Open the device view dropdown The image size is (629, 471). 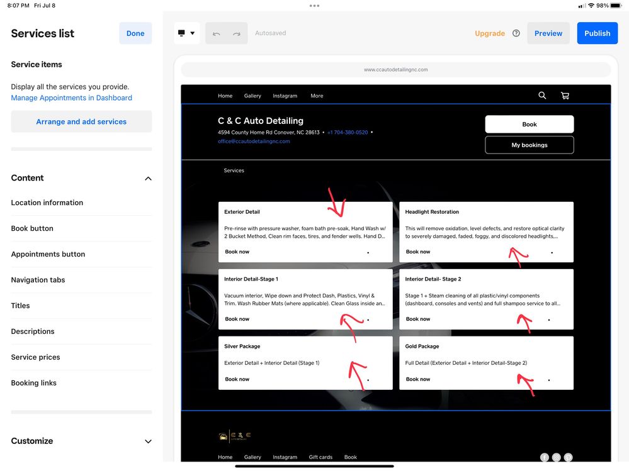pyautogui.click(x=186, y=33)
